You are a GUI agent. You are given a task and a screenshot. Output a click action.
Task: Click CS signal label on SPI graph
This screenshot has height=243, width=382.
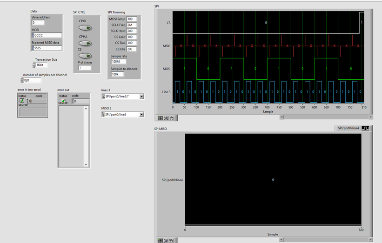(x=168, y=23)
